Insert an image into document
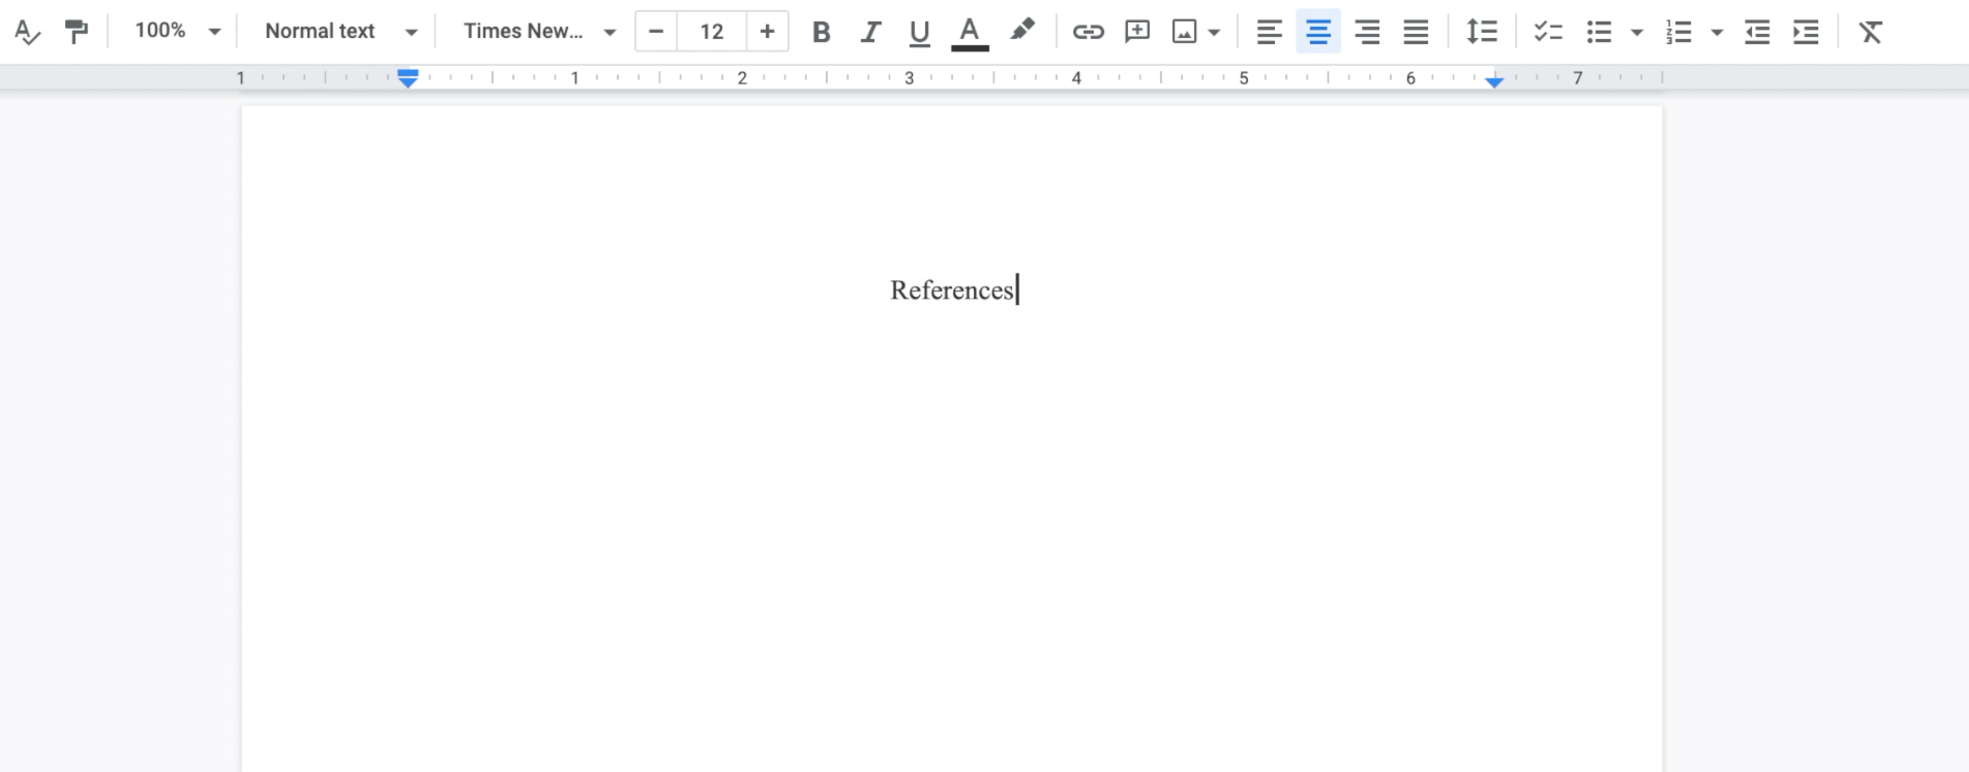Viewport: 1969px width, 772px height. pos(1184,32)
